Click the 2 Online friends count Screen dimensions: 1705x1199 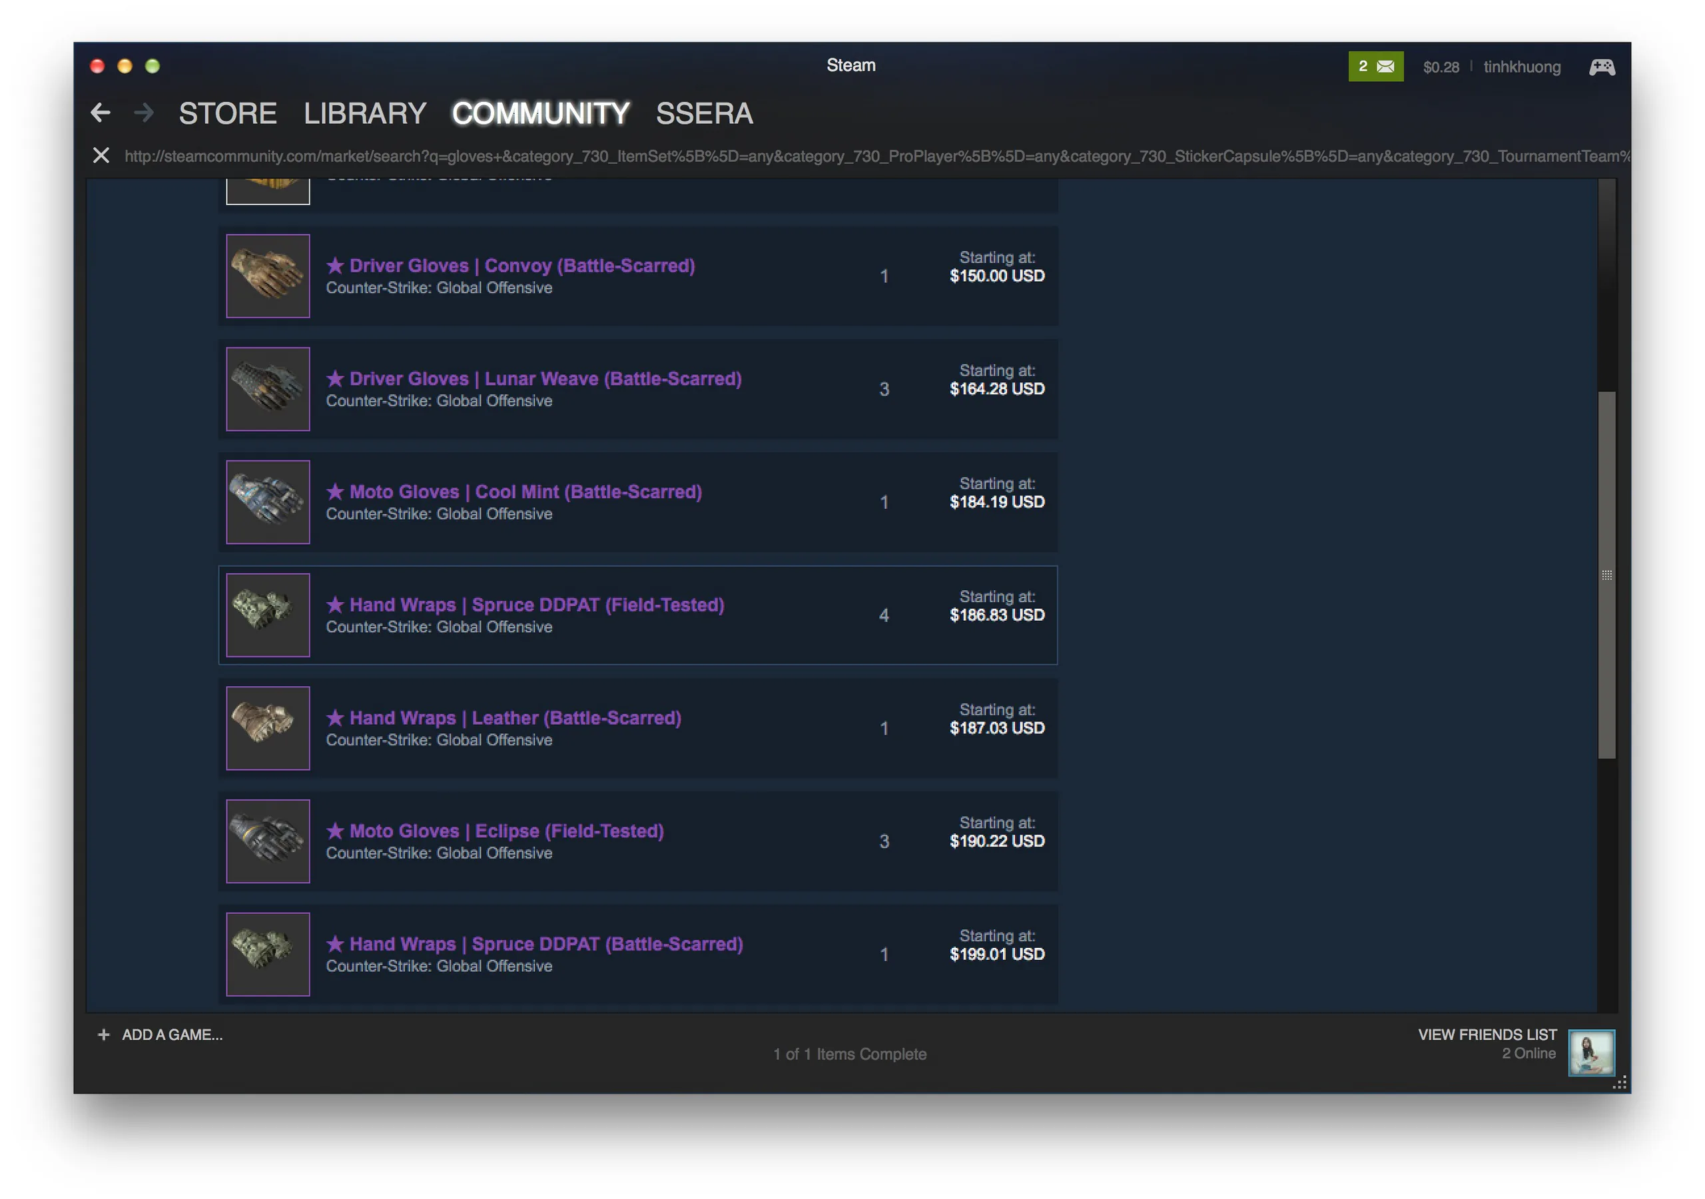pyautogui.click(x=1529, y=1052)
